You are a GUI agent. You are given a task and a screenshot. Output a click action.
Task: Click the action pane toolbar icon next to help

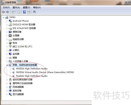[29, 12]
